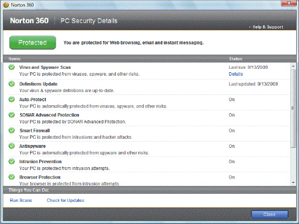
Task: Click the Norton 360 title bar icon
Action: [6, 5]
